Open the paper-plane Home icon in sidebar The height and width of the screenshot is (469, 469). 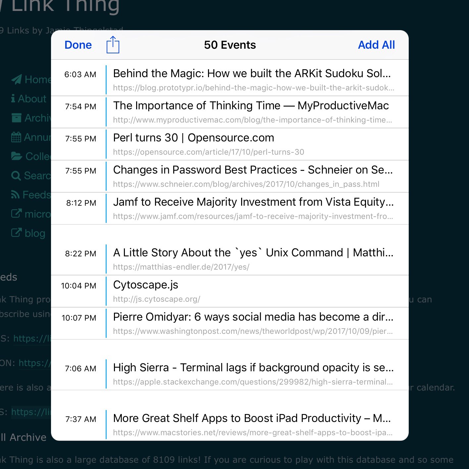click(17, 79)
